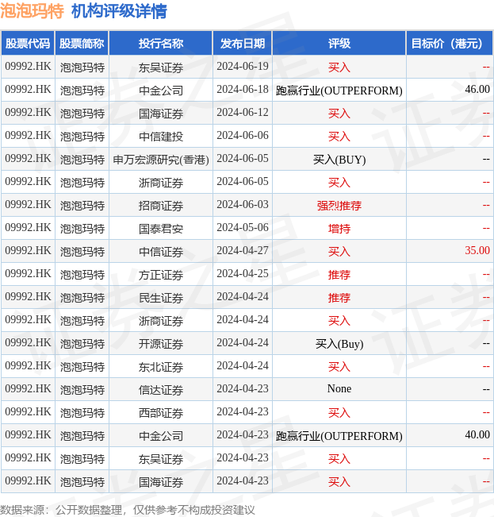Click 民生证券 broker name
This screenshot has height=517, width=494.
point(161,298)
